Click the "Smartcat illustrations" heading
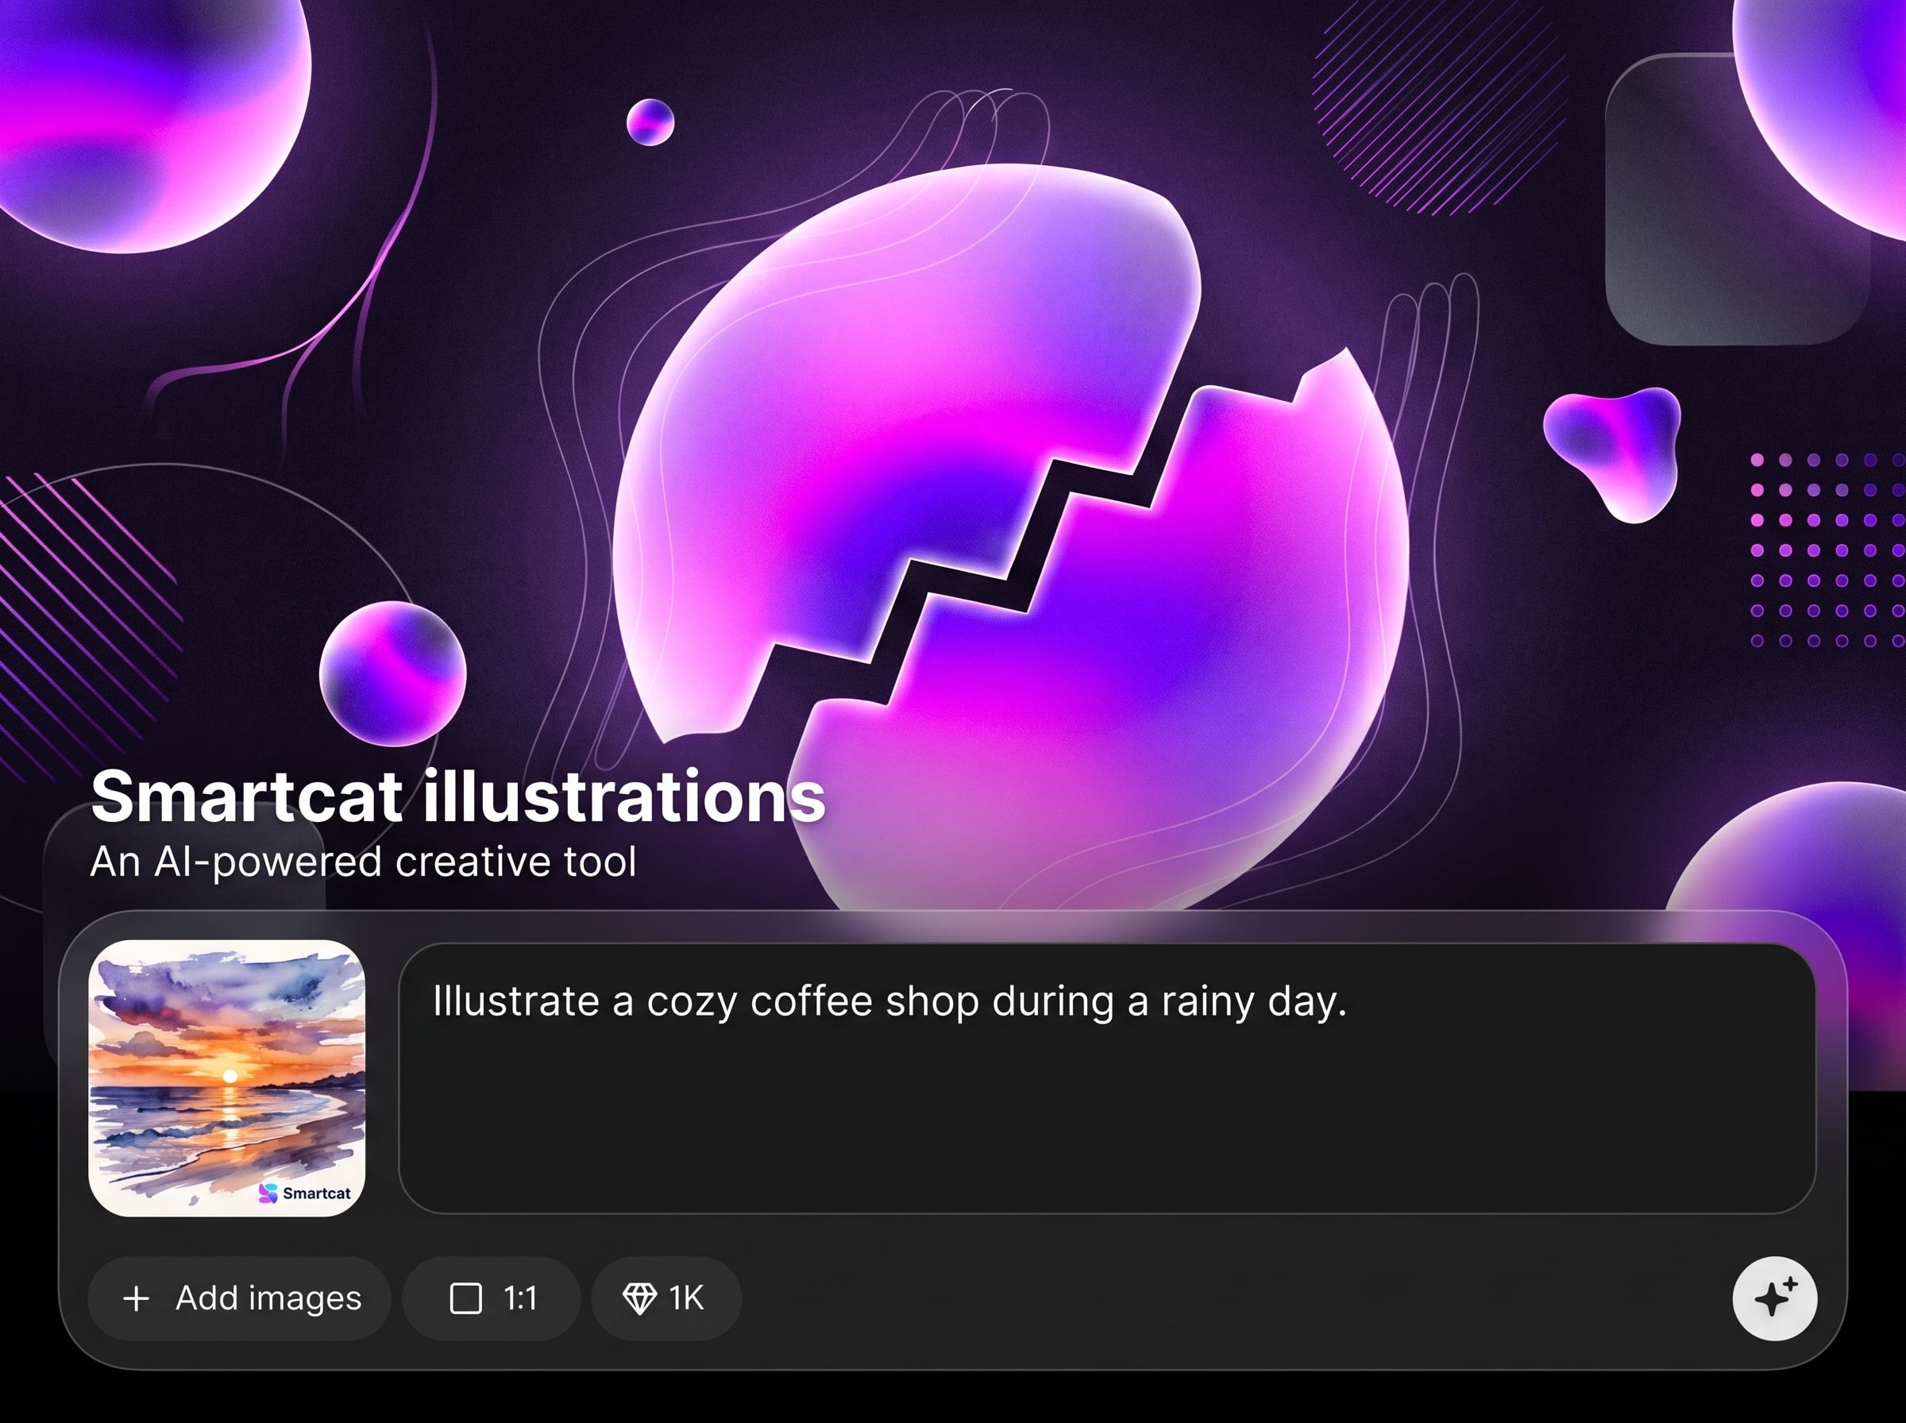The width and height of the screenshot is (1906, 1423). tap(458, 796)
